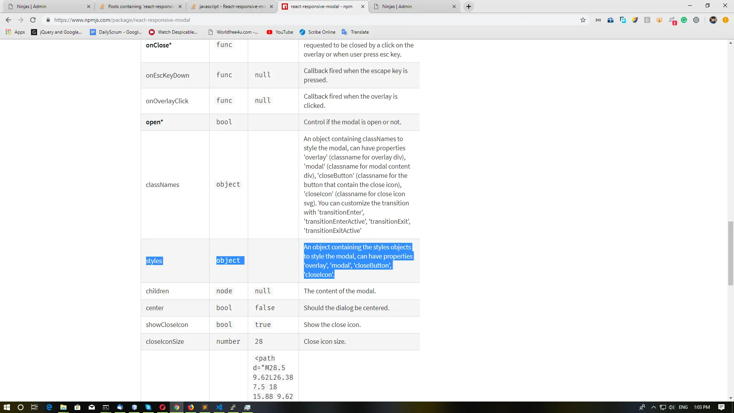Open Visual Studio Code from taskbar
The height and width of the screenshot is (413, 734).
click(x=219, y=407)
